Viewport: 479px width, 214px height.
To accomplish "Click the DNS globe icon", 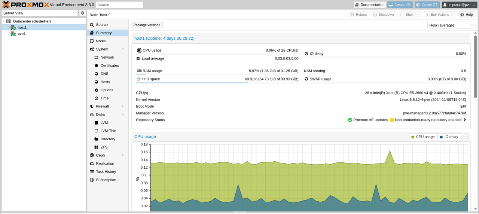I will coord(97,74).
